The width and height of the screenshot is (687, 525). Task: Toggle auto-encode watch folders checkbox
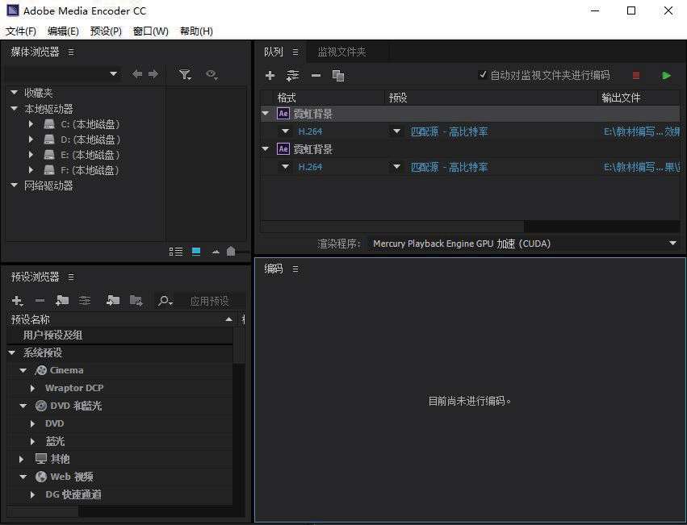(483, 75)
